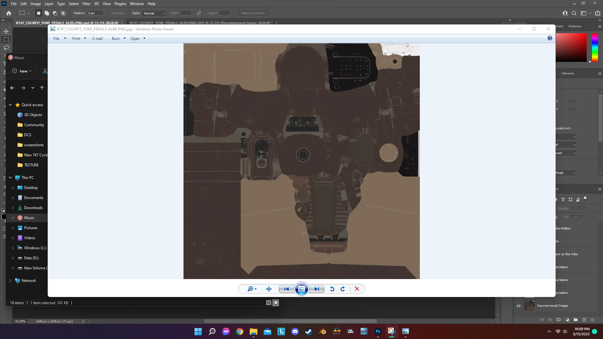Image resolution: width=603 pixels, height=339 pixels.
Task: Adjust the hue spectrum slider
Action: click(595, 47)
